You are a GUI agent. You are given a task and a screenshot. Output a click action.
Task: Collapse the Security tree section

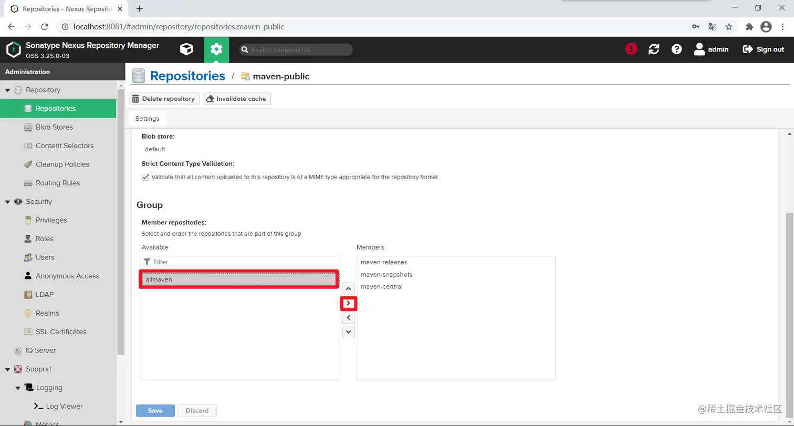(8, 202)
